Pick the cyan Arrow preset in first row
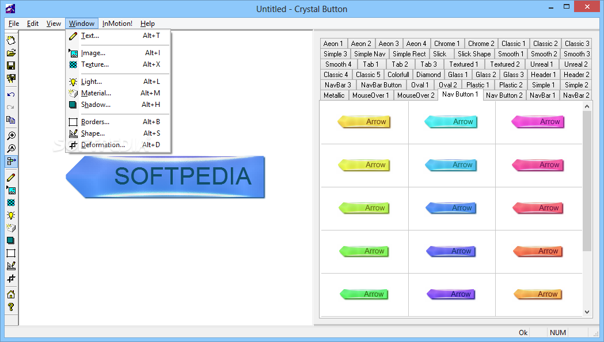 pos(451,121)
